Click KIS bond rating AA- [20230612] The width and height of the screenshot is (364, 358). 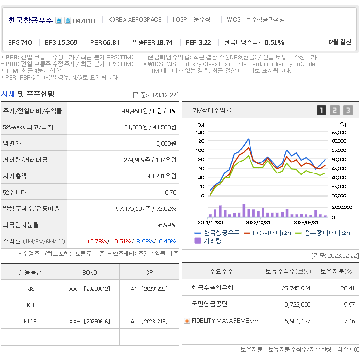click(x=90, y=289)
